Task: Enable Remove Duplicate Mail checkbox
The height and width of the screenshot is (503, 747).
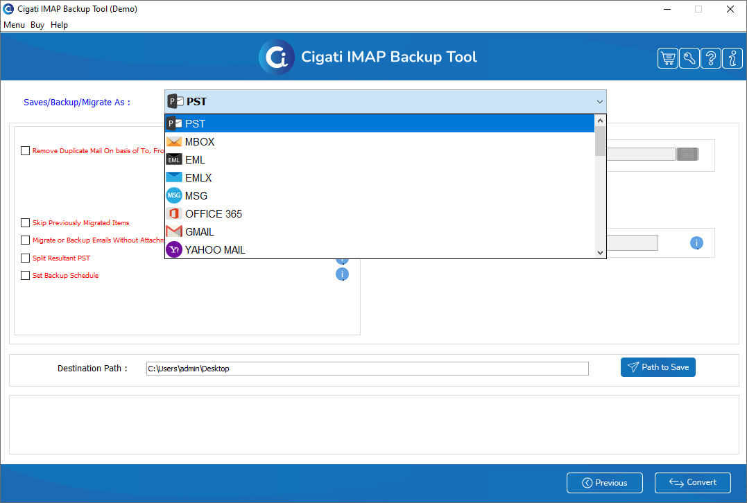Action: click(x=25, y=151)
